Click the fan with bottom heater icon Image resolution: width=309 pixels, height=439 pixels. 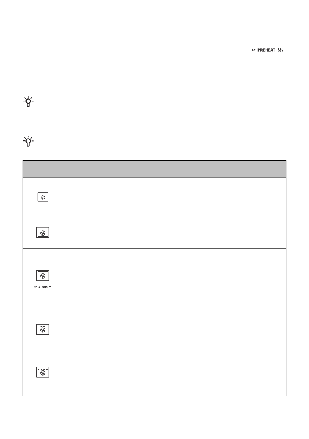[43, 233]
